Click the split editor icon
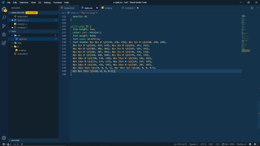Viewport: 260px width, 146px height. [x=252, y=8]
